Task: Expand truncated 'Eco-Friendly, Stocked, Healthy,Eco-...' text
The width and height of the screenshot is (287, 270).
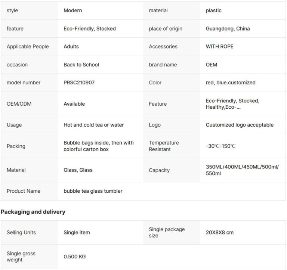Action: click(x=232, y=104)
